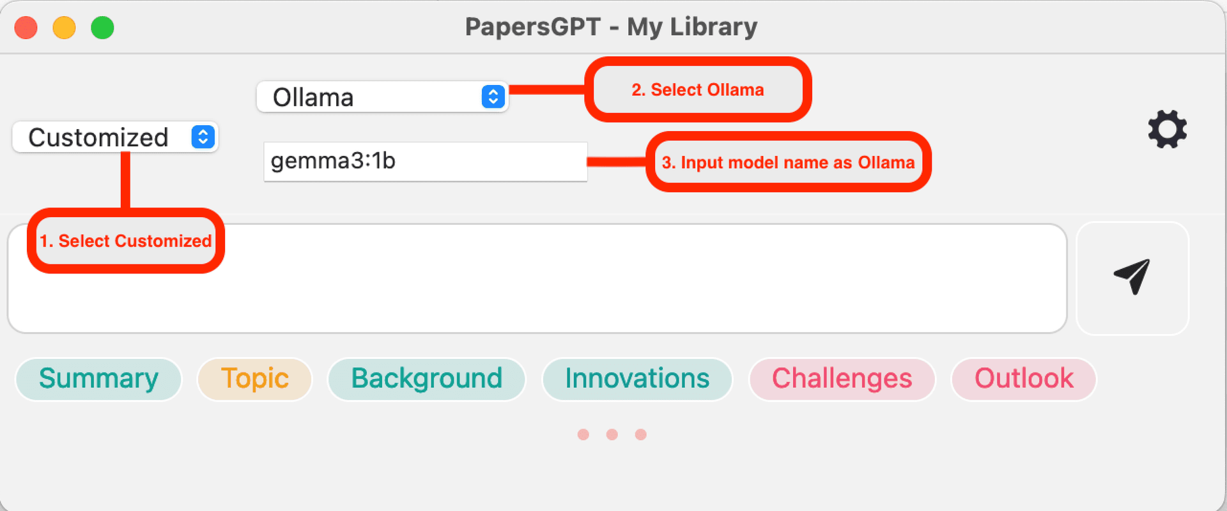Open the settings gear icon
The image size is (1227, 511).
point(1167,130)
